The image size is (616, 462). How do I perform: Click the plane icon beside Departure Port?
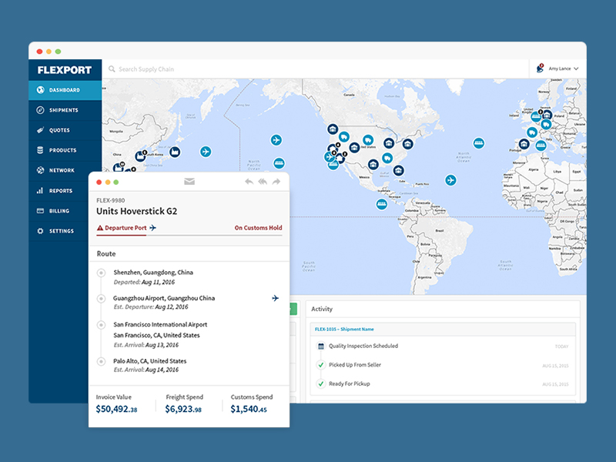pyautogui.click(x=153, y=228)
